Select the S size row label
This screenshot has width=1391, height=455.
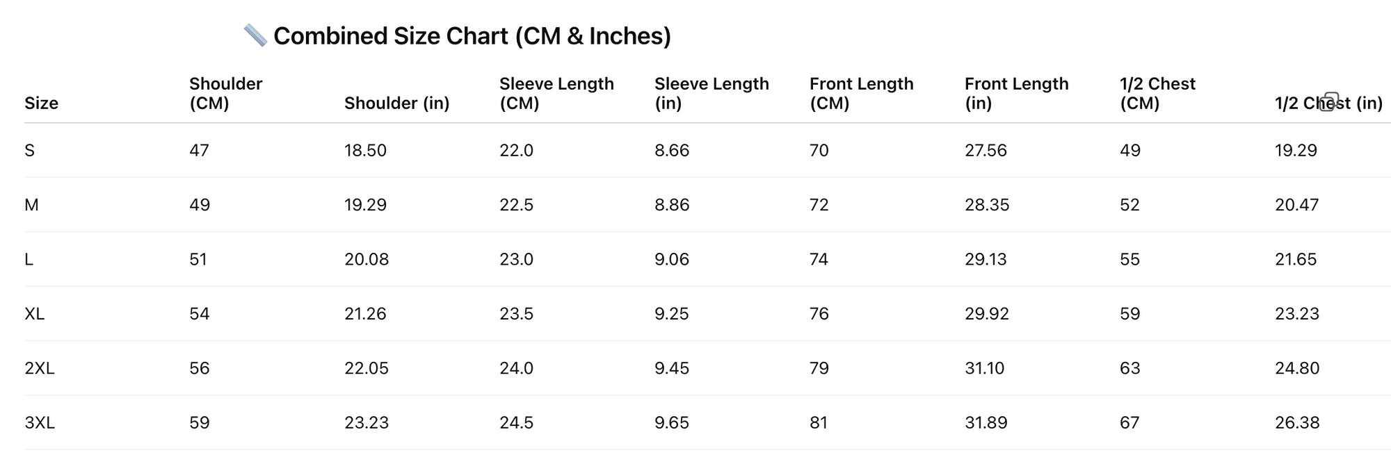click(29, 150)
